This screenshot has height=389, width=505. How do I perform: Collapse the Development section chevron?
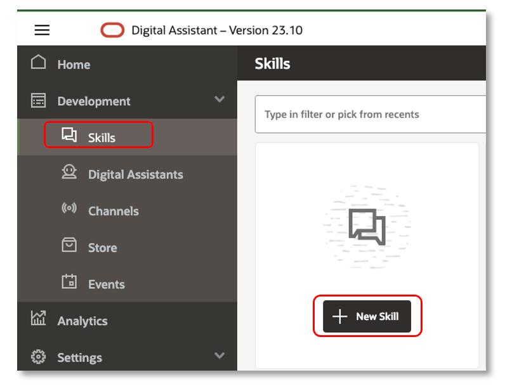point(220,99)
